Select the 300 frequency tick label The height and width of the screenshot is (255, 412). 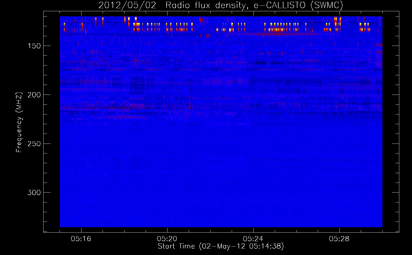34,193
